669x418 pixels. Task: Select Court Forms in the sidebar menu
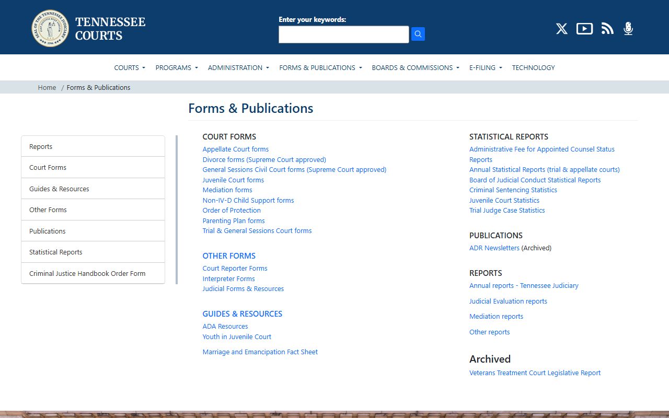[x=93, y=167]
